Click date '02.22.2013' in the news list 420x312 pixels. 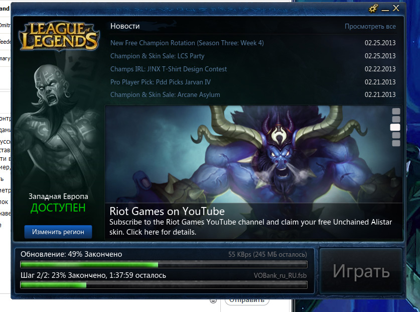tap(380, 69)
